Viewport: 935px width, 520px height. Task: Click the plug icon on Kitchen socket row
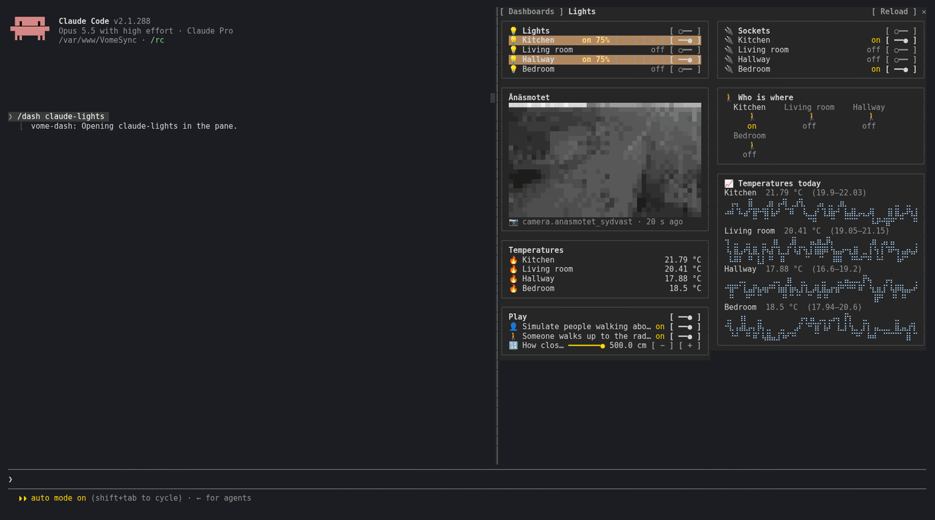point(729,41)
